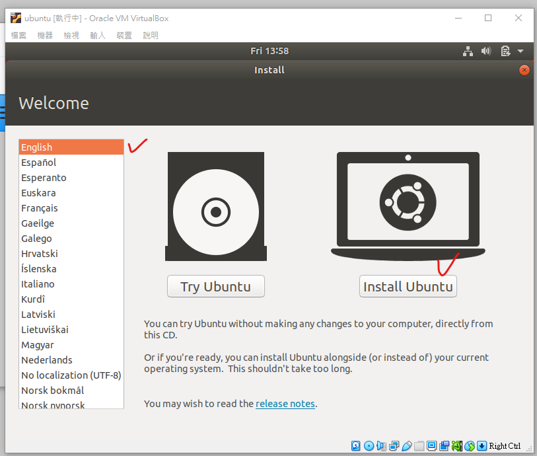Image resolution: width=537 pixels, height=456 pixels.
Task: Click the USB devices status icon
Action: click(406, 445)
